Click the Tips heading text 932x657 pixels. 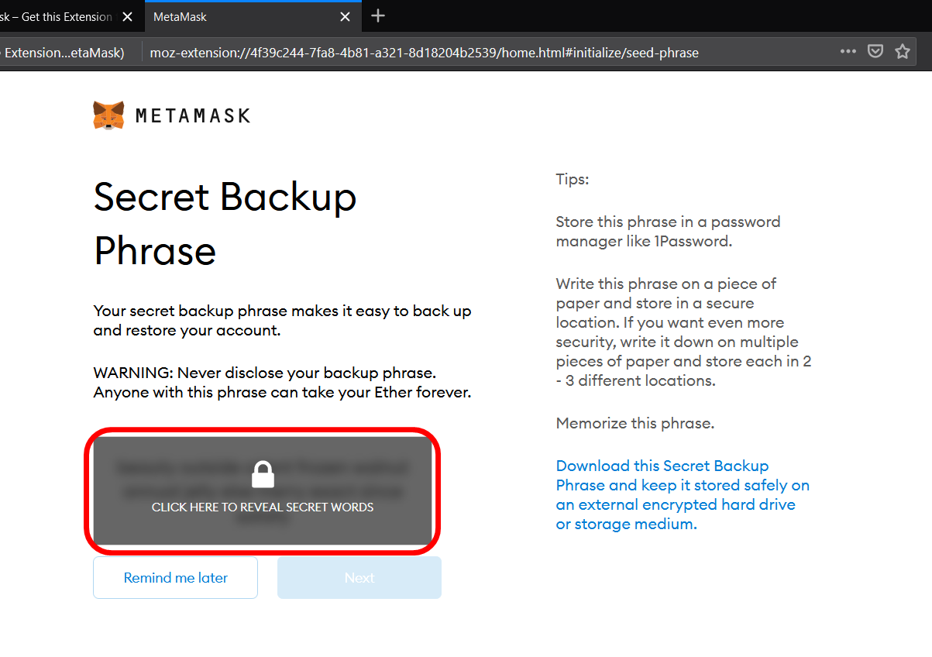[x=572, y=179]
